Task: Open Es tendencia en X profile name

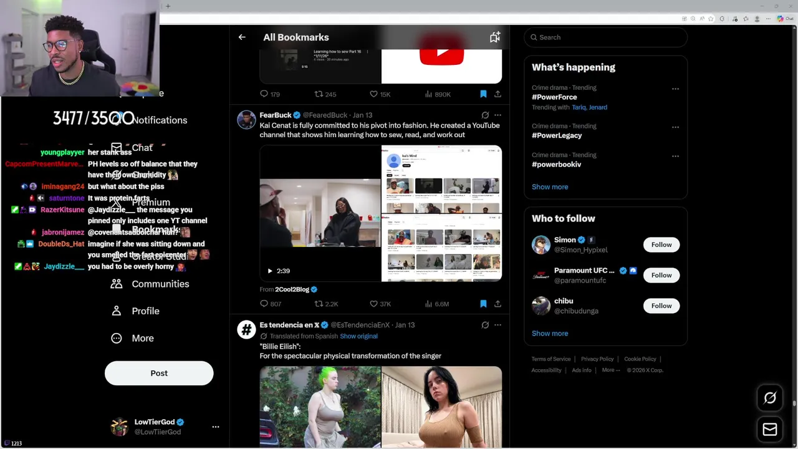Action: [x=289, y=325]
